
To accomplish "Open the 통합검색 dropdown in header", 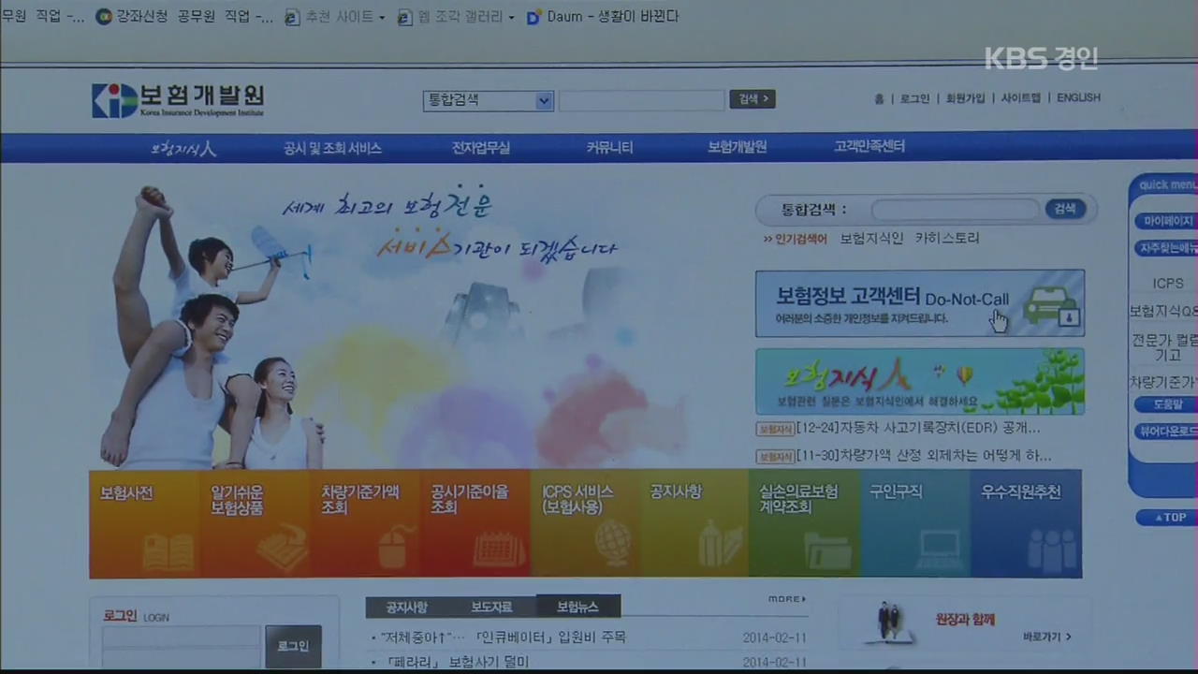I will coord(488,100).
